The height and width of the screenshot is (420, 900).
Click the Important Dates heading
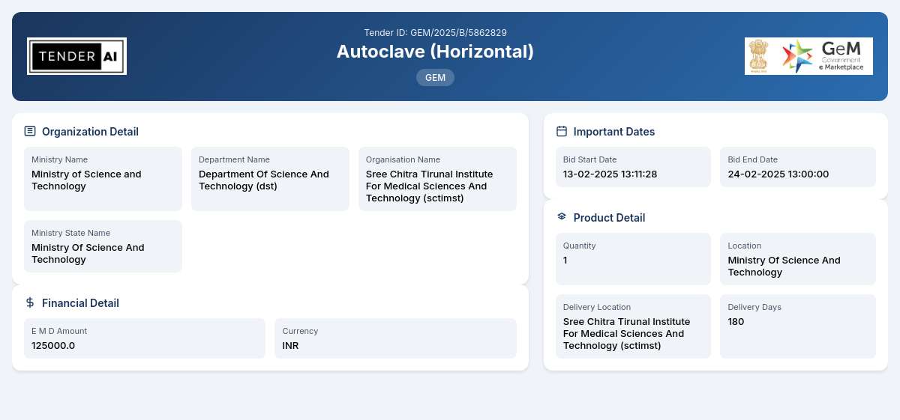[x=614, y=131]
